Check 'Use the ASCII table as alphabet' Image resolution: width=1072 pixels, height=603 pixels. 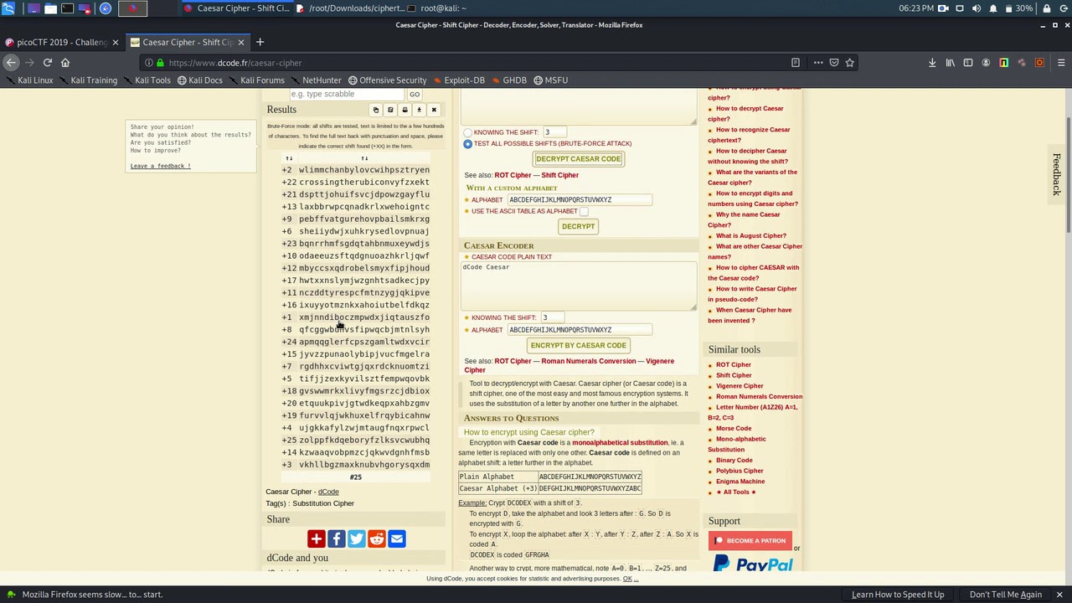click(584, 211)
